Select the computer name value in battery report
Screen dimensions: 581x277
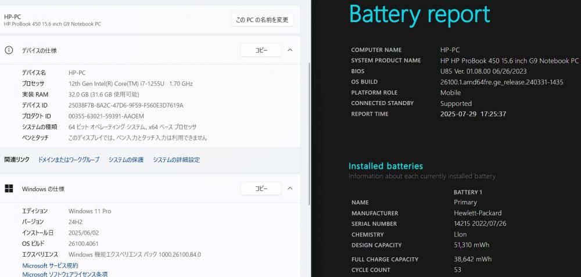pyautogui.click(x=450, y=49)
